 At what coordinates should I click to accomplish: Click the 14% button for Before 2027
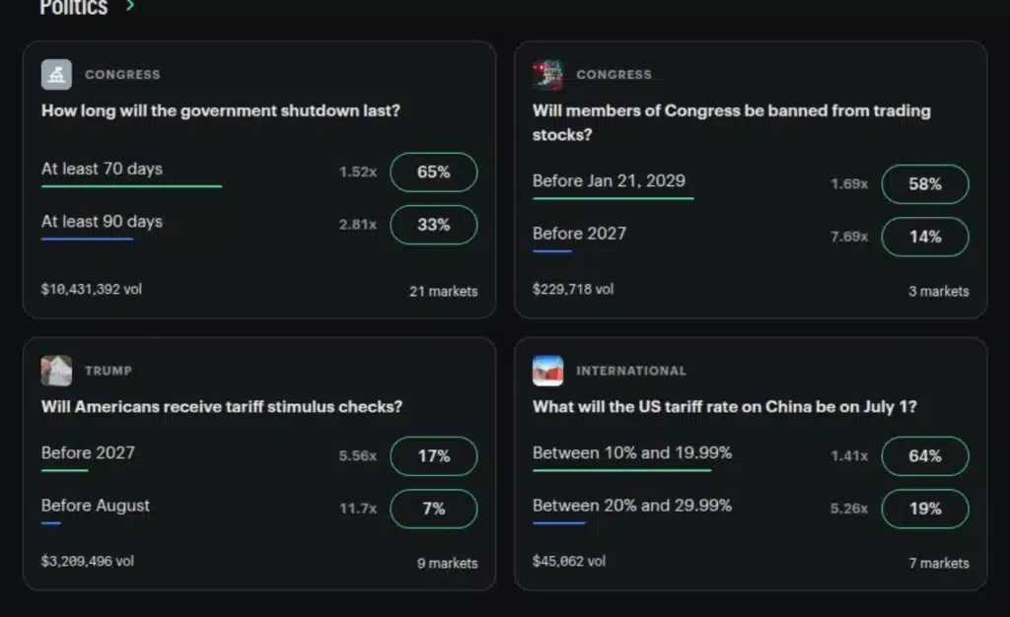click(925, 238)
